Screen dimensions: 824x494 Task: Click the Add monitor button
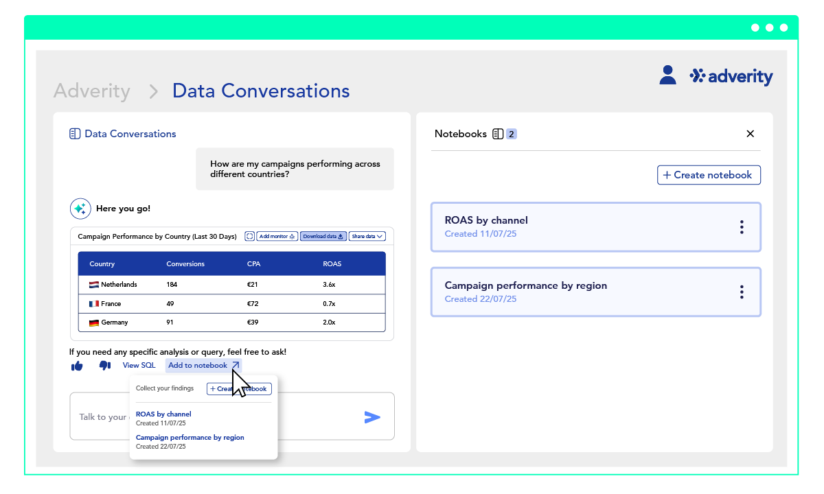click(277, 237)
